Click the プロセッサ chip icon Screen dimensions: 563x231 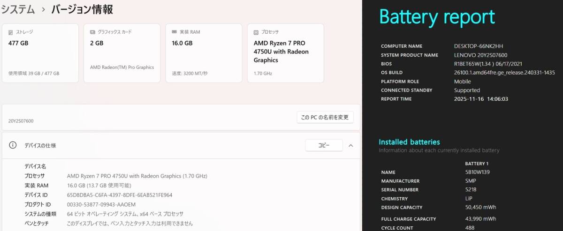(256, 32)
